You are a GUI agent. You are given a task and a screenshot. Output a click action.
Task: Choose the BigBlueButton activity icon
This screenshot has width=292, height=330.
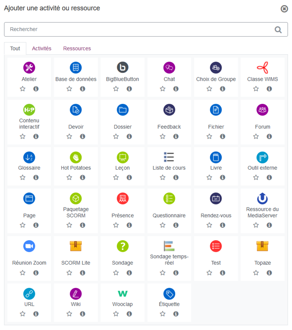pos(122,68)
